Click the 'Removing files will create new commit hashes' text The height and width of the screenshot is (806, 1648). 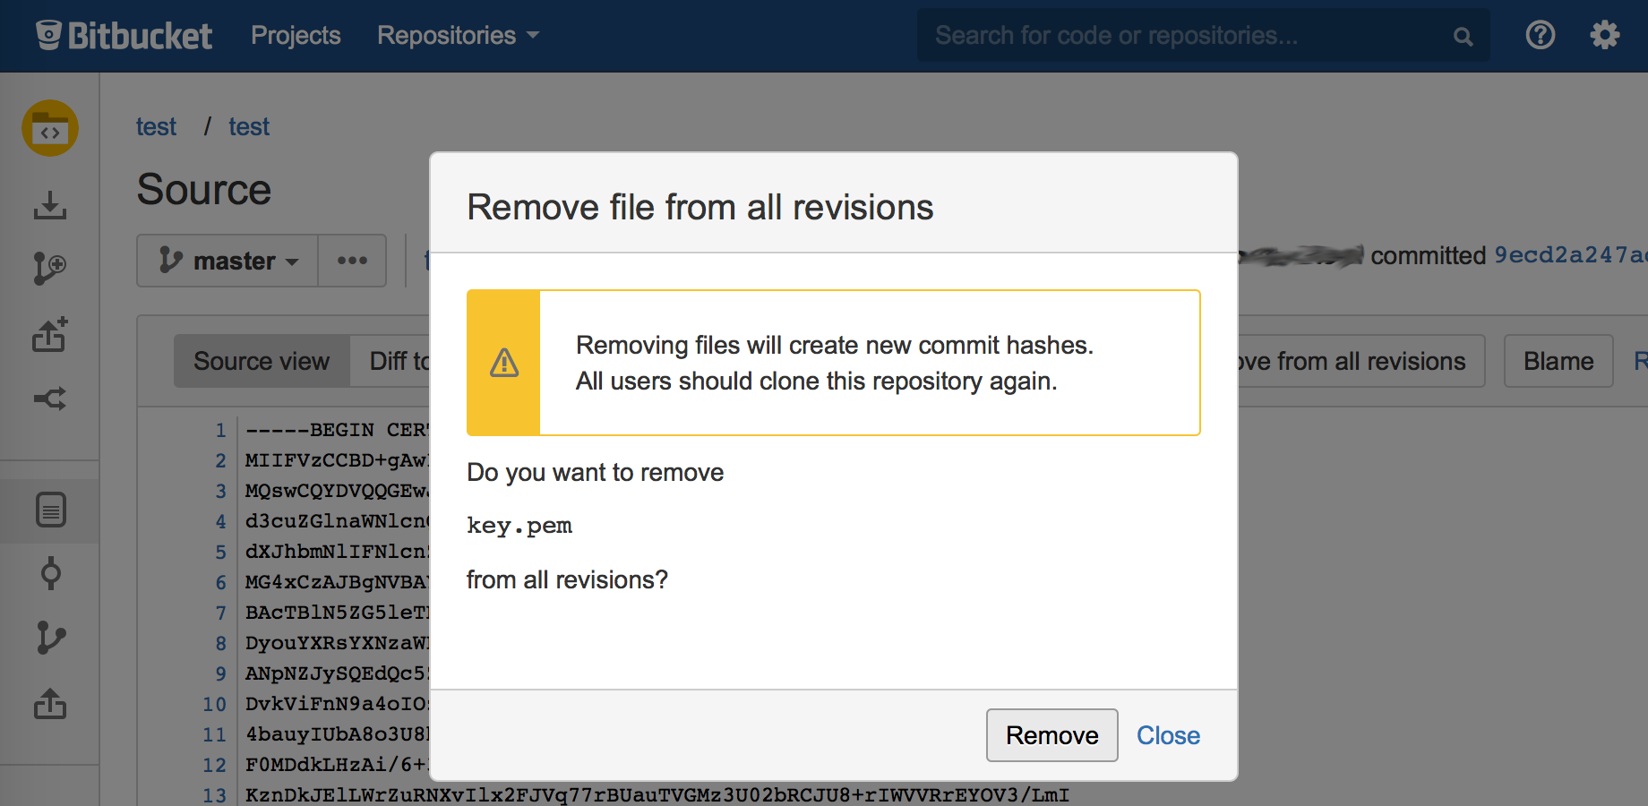tap(835, 345)
